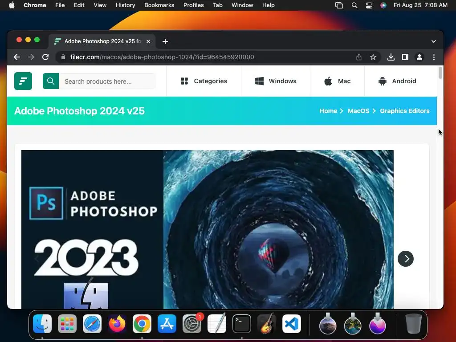This screenshot has height=342, width=456.
Task: Click Spotlight search icon in menu bar
Action: point(354,5)
